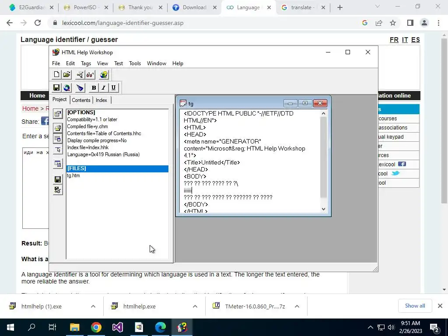The image size is (448, 336).
Task: Expand options for htmlhelp.exe download
Action: coord(195,306)
